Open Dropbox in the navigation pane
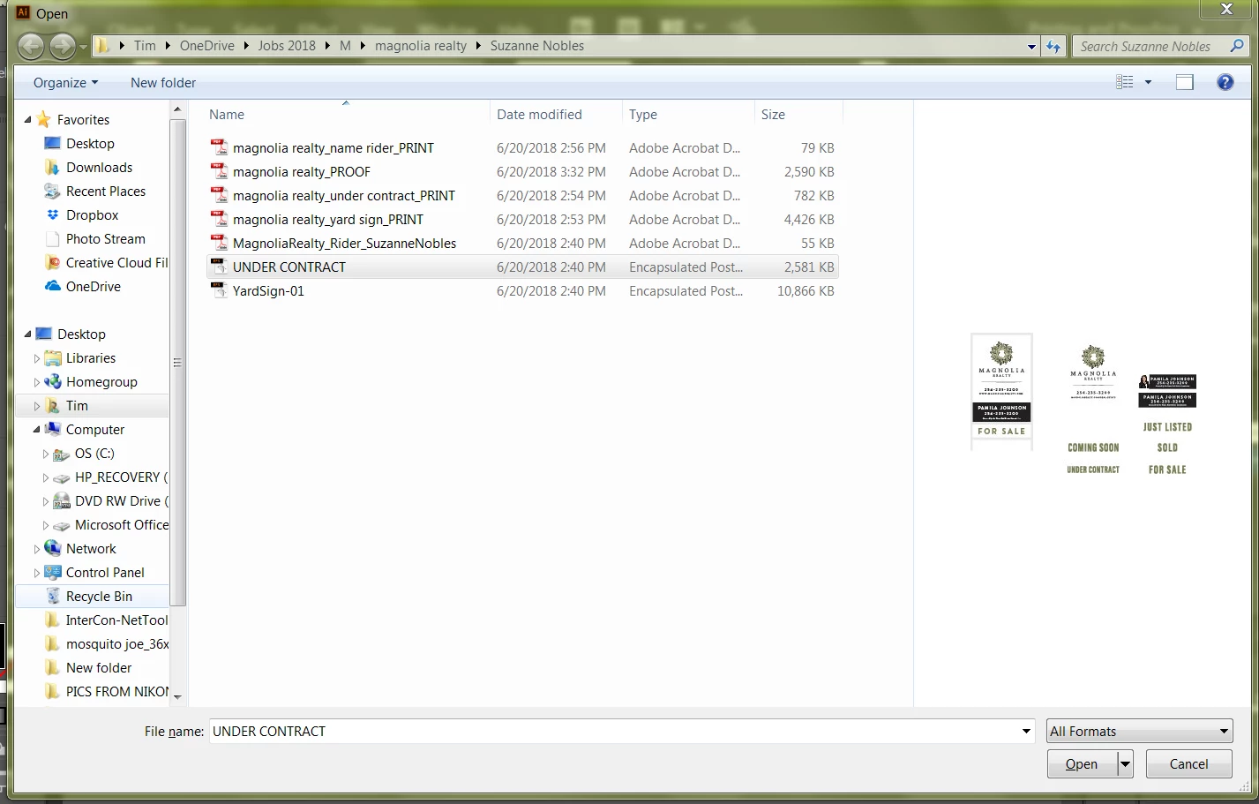 click(x=92, y=214)
